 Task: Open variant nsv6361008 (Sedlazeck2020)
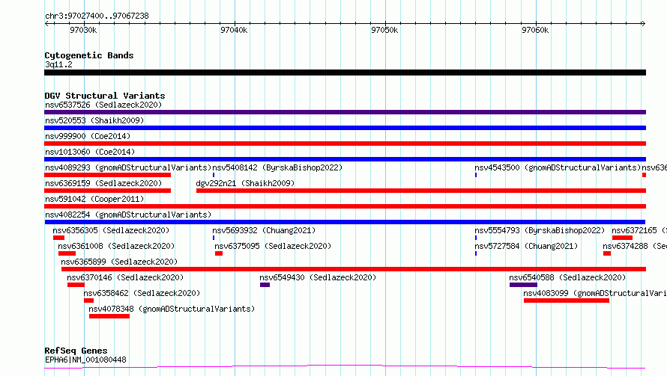116,246
